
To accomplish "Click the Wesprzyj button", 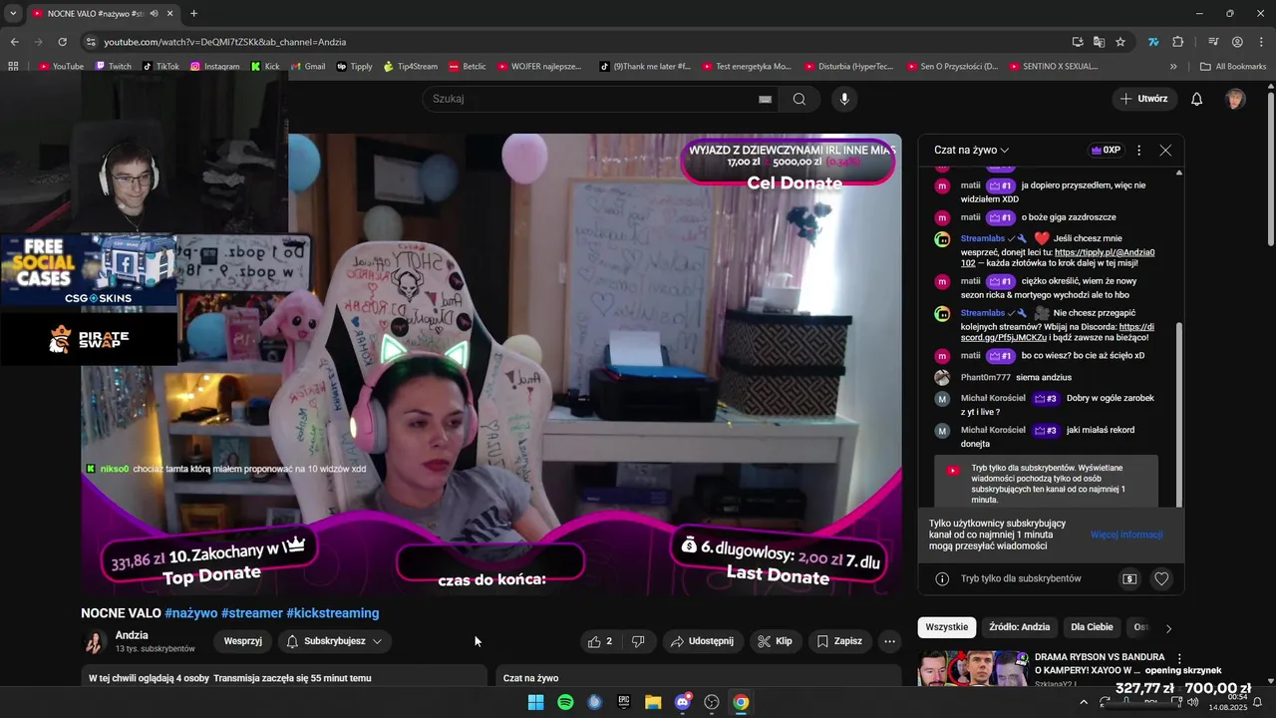I will (242, 641).
